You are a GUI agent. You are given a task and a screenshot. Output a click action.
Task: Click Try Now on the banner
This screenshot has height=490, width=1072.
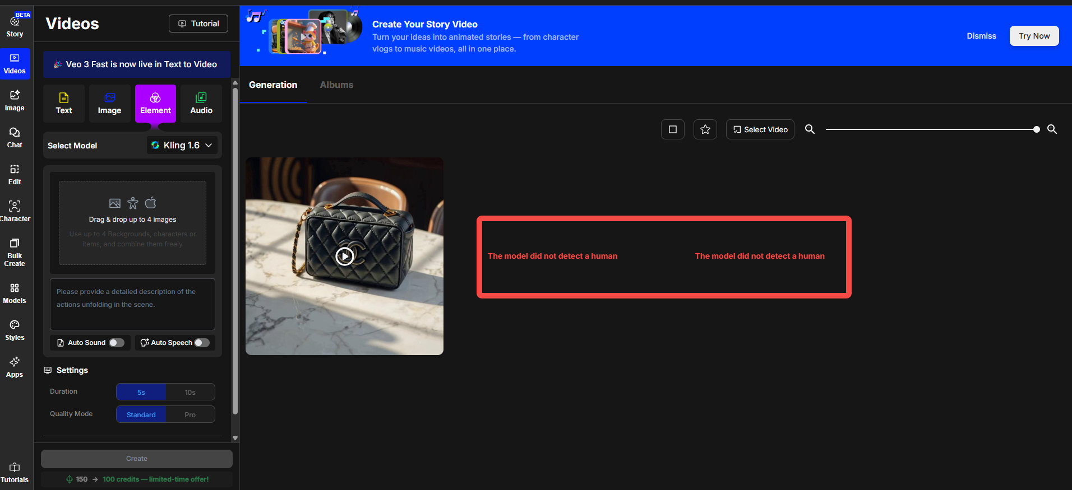coord(1034,36)
